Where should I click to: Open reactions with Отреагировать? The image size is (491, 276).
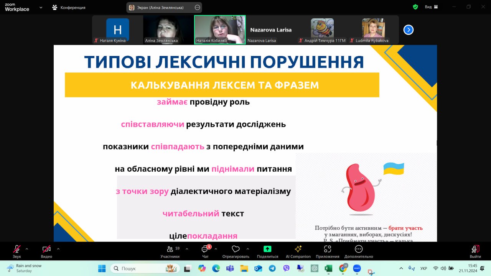[x=236, y=251]
